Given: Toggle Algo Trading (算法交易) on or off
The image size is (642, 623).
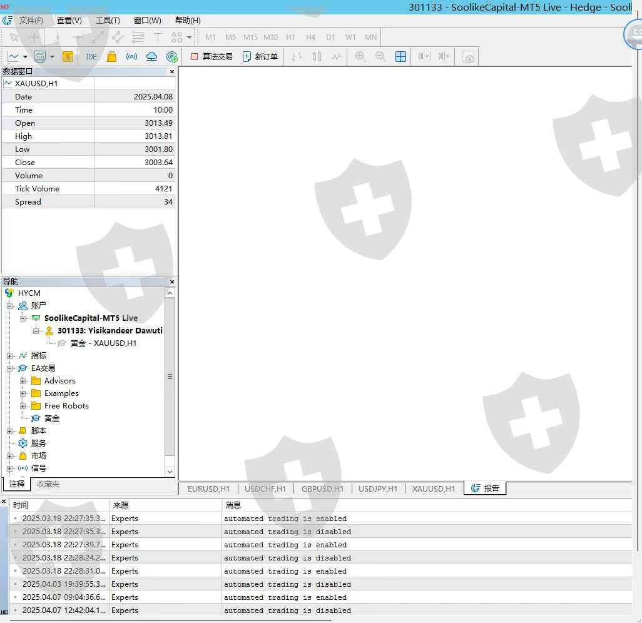Looking at the screenshot, I should coord(211,57).
